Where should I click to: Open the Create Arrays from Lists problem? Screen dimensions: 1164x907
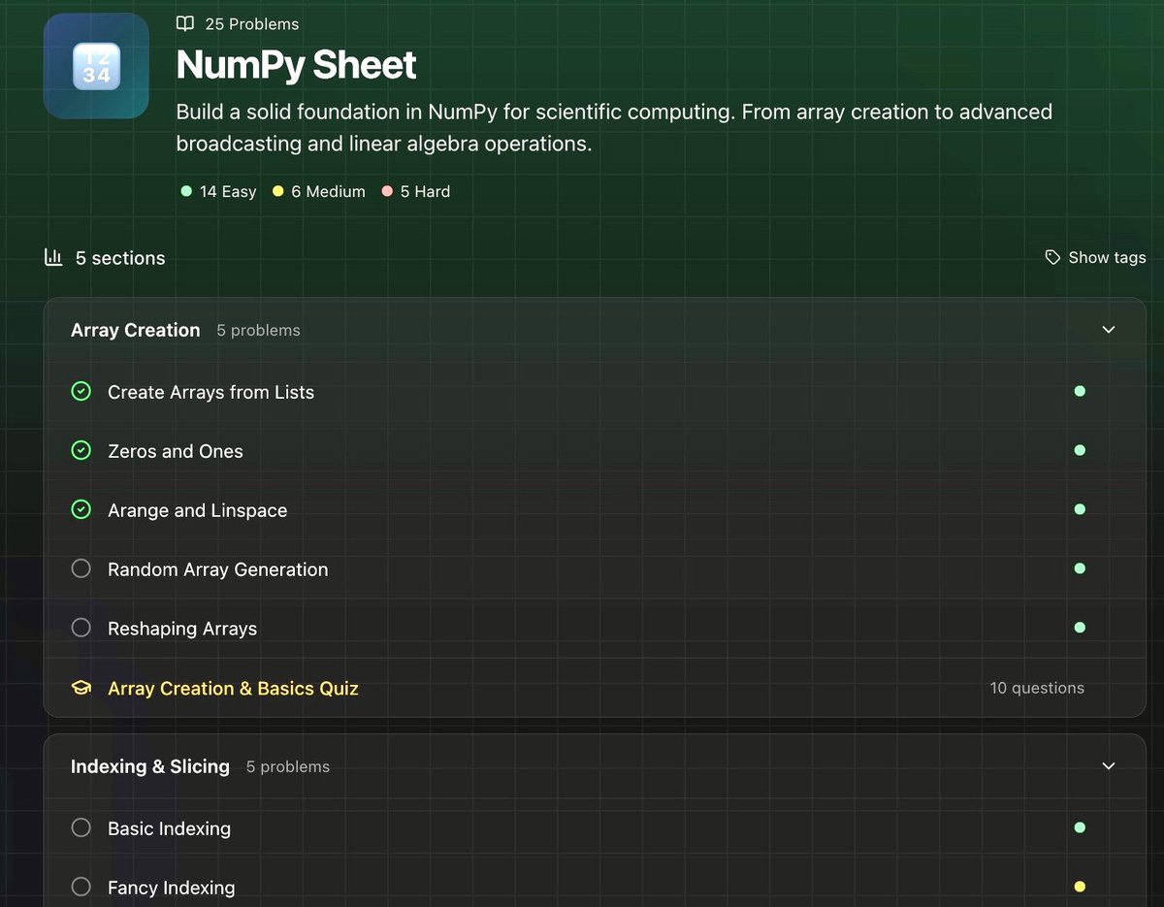(x=211, y=392)
